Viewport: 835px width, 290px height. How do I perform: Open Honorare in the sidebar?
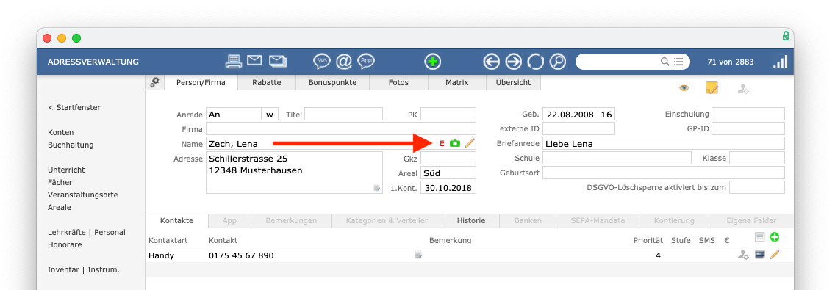pos(65,244)
